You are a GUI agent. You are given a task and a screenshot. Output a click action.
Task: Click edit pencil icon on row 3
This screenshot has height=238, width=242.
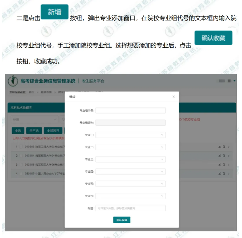[x=220, y=165]
